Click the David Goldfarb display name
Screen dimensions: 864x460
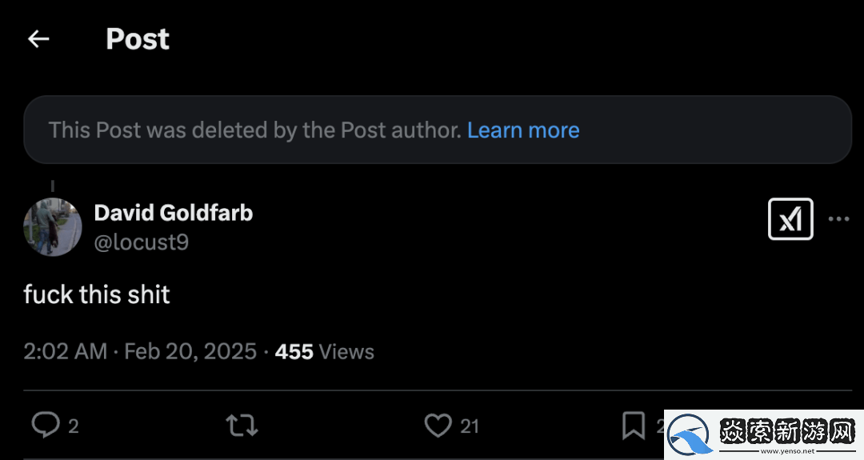[174, 213]
